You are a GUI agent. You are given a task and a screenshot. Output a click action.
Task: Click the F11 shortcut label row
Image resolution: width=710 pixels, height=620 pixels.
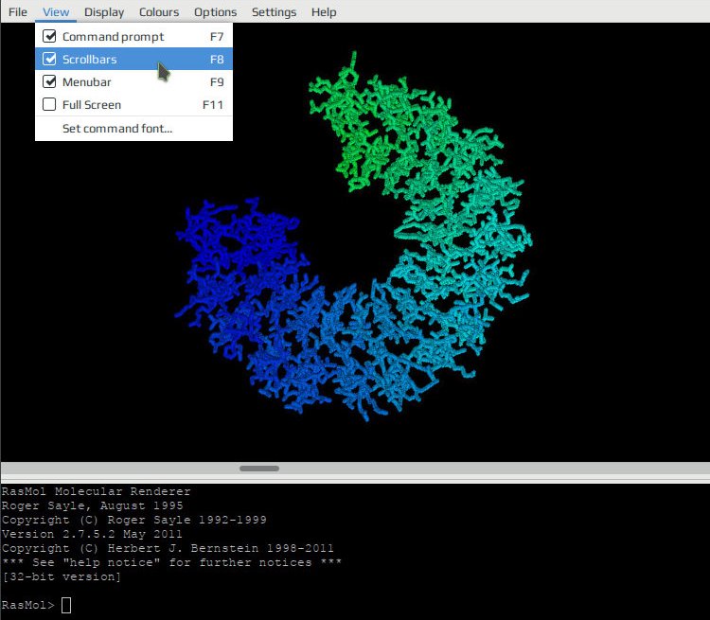click(x=133, y=105)
